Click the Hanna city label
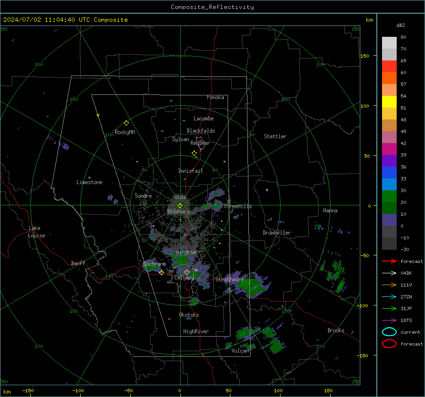Image resolution: width=425 pixels, height=397 pixels. pyautogui.click(x=330, y=211)
